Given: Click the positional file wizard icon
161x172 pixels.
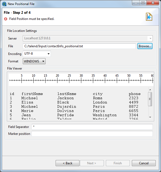Looking at the screenshot, I should [x=149, y=17].
